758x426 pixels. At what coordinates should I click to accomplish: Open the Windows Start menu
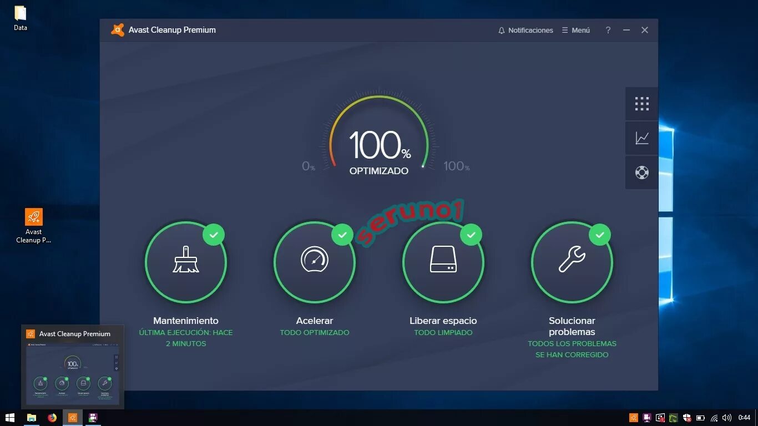tap(10, 418)
